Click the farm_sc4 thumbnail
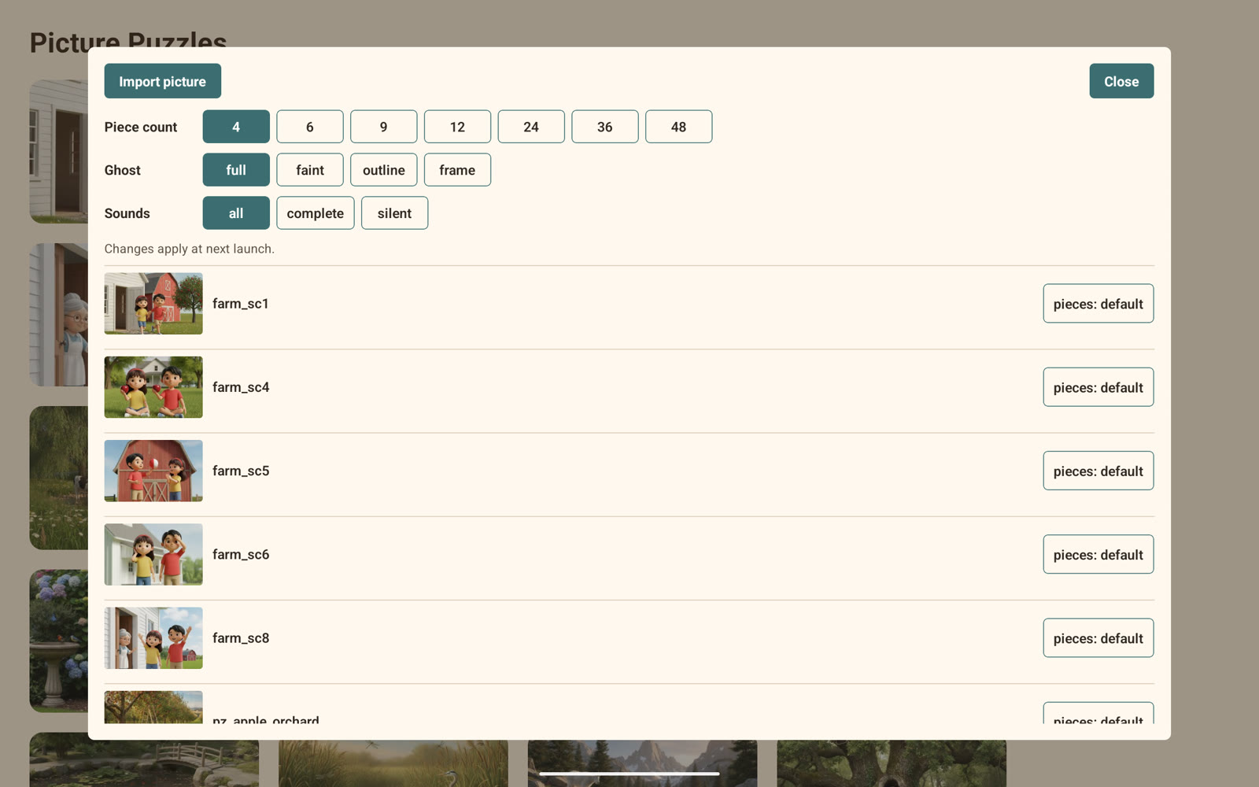 (x=153, y=387)
